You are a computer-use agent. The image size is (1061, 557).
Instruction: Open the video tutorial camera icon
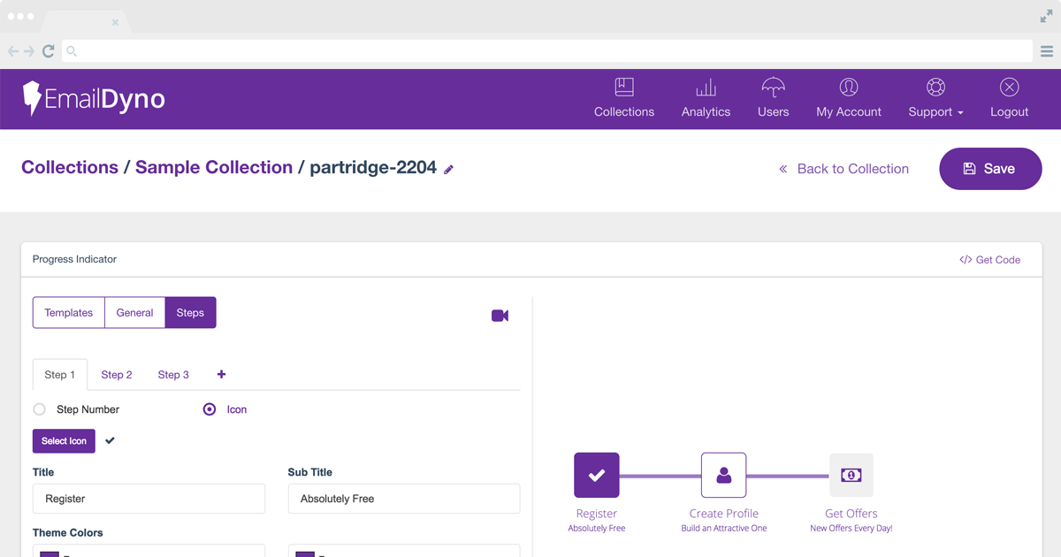click(x=500, y=316)
